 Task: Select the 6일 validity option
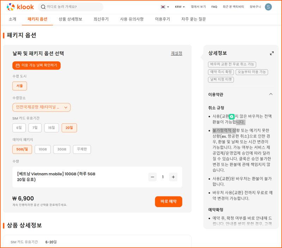coord(19,128)
